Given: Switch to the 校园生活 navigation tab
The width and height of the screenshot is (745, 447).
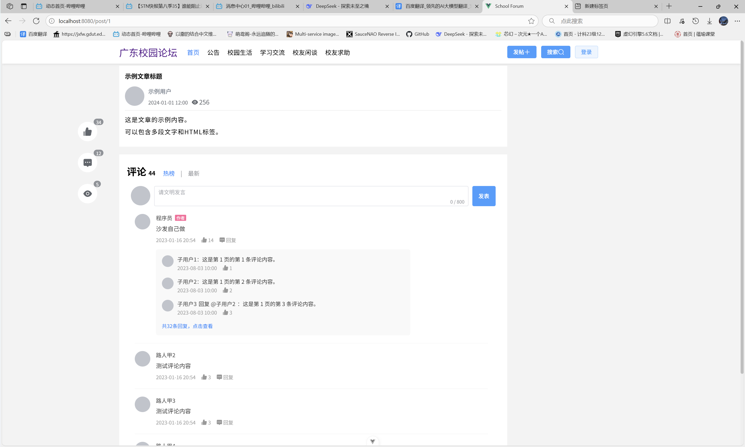Looking at the screenshot, I should (x=239, y=53).
